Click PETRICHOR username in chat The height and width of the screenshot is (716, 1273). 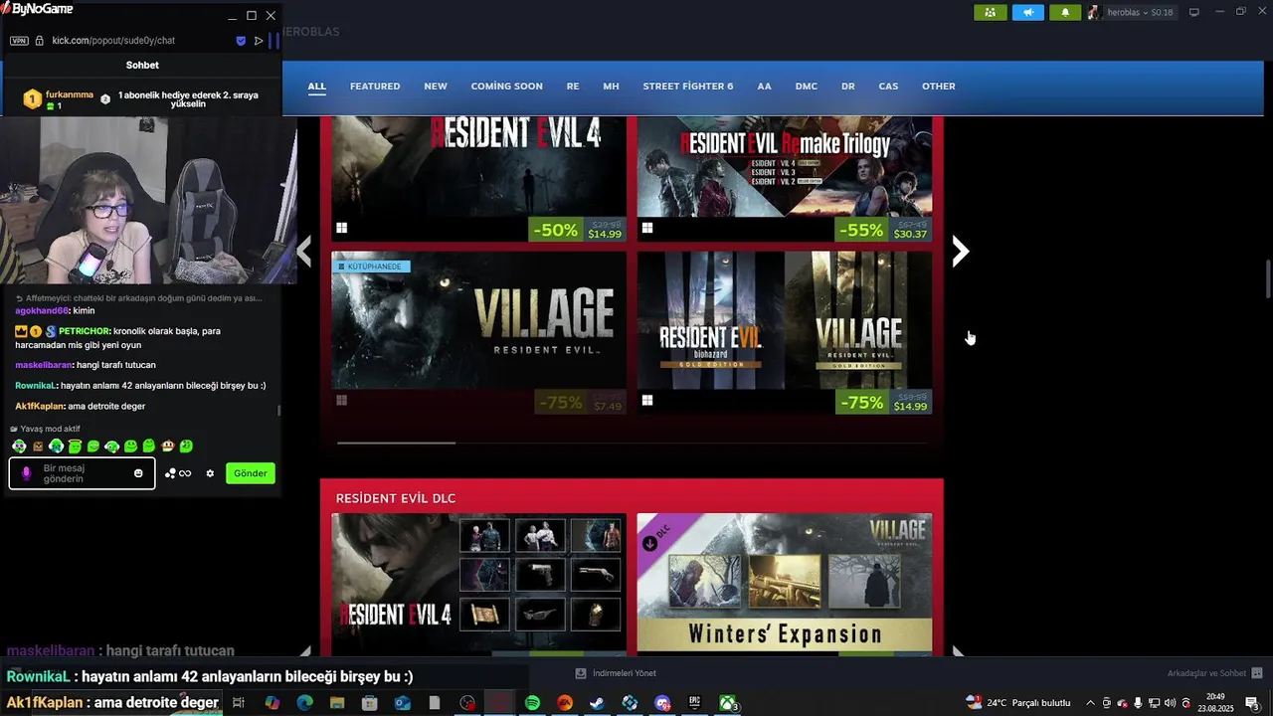click(85, 331)
